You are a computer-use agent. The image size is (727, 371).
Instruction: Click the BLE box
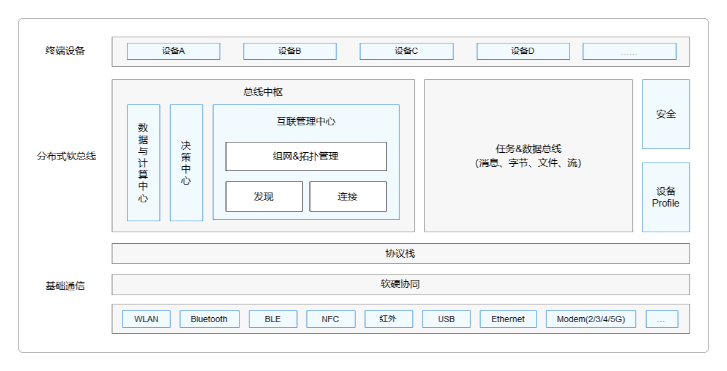click(x=273, y=319)
